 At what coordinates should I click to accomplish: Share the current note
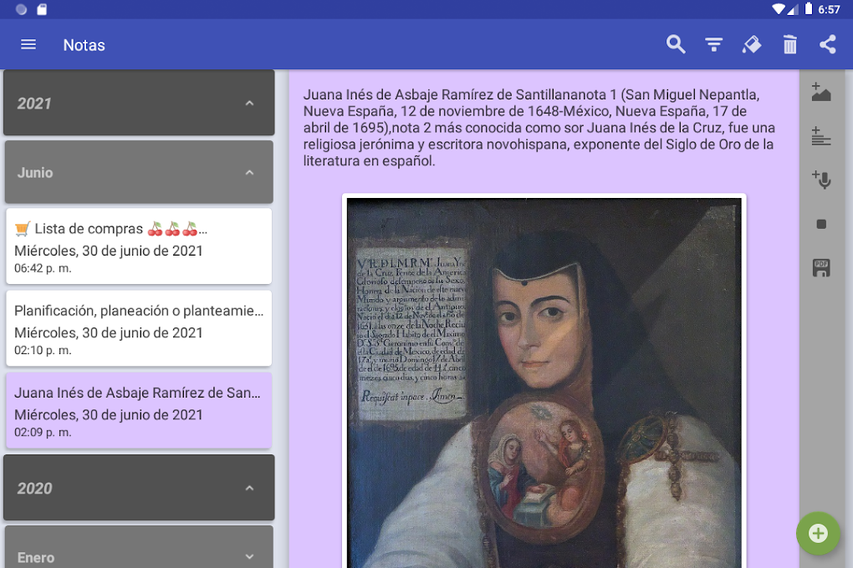click(827, 44)
